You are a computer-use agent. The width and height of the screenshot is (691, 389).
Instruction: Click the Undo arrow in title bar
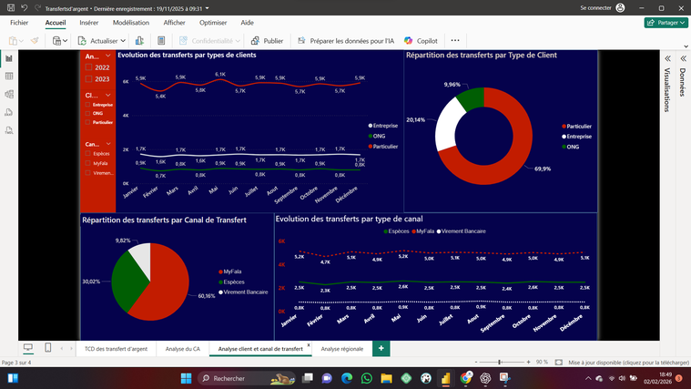pos(24,7)
